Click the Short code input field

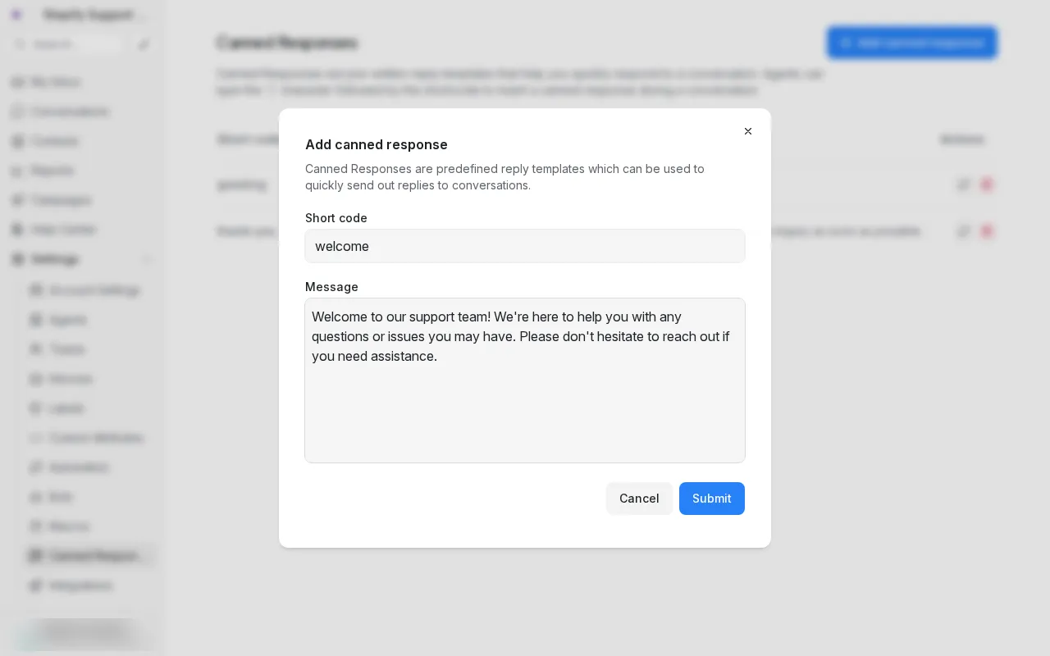tap(525, 246)
